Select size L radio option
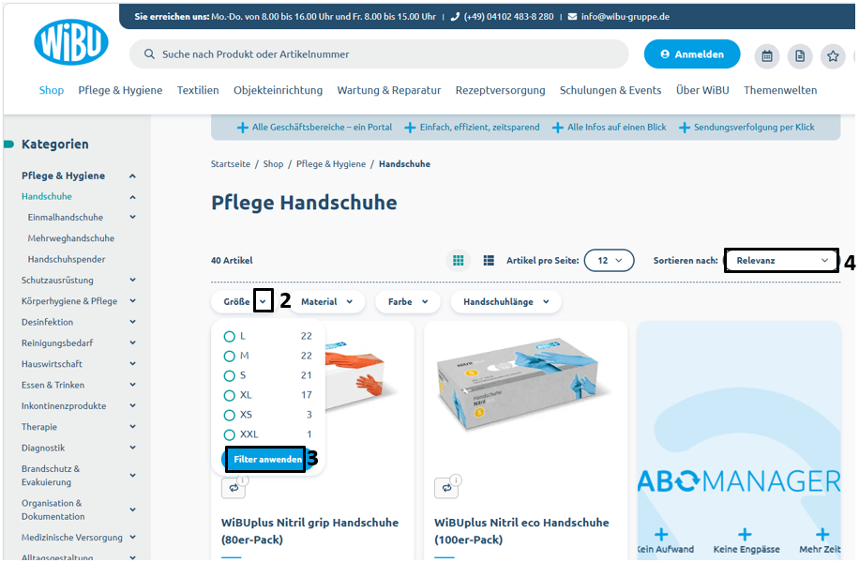This screenshot has width=859, height=563. (229, 337)
